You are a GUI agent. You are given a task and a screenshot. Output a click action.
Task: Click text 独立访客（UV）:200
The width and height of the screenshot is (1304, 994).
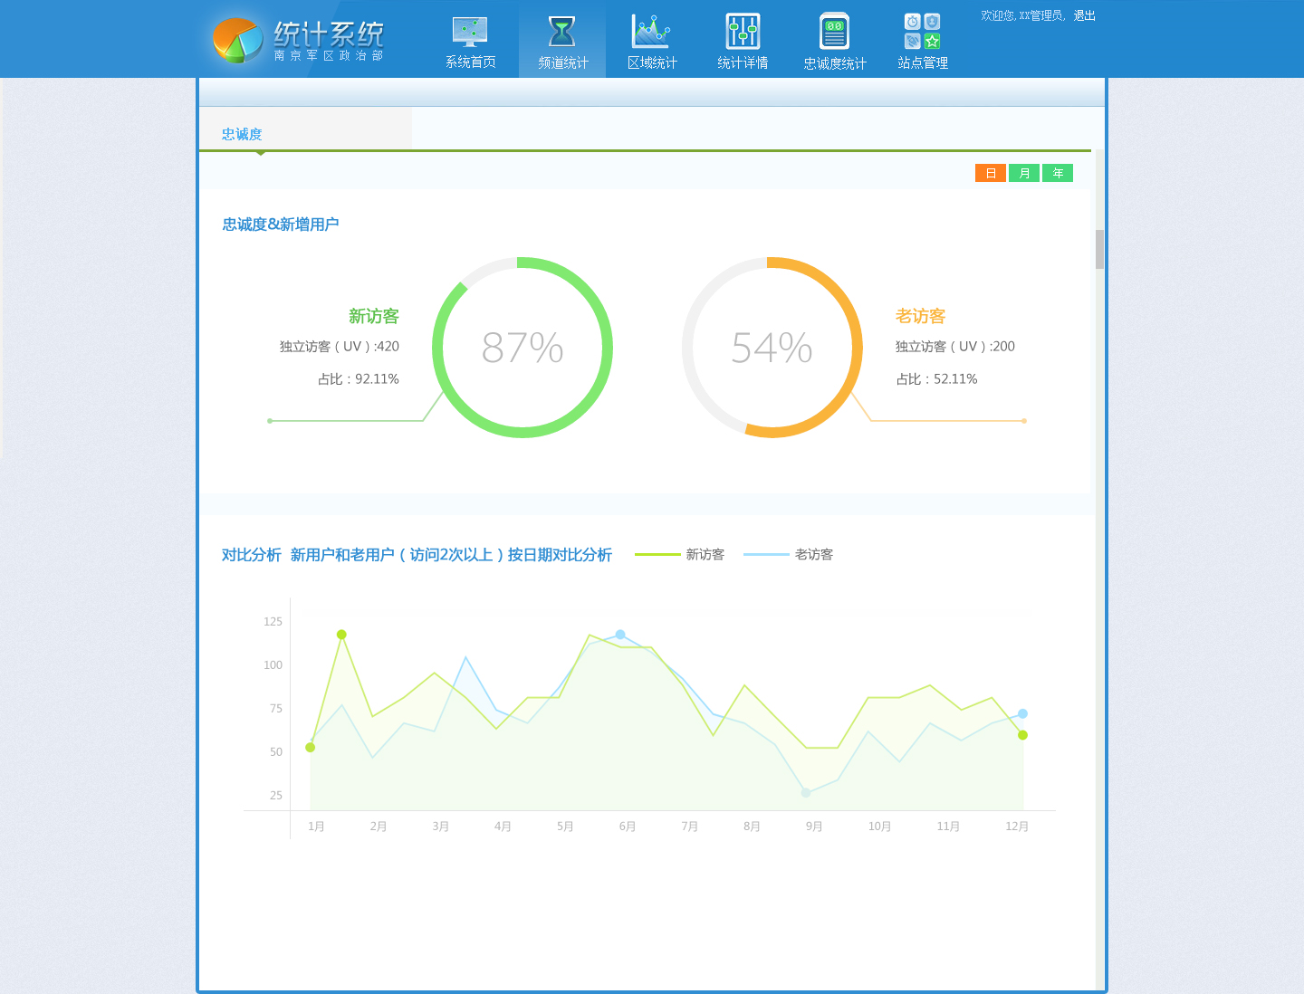[955, 347]
